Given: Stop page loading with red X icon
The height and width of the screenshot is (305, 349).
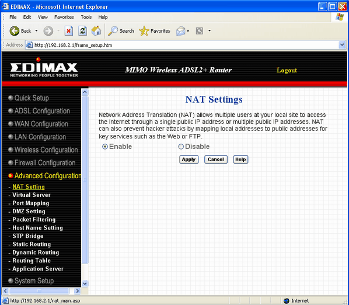Looking at the screenshot, I should pyautogui.click(x=68, y=31).
